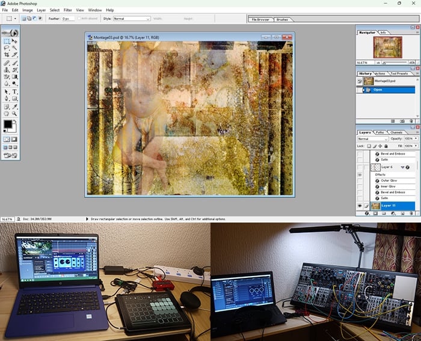Image resolution: width=421 pixels, height=341 pixels.
Task: Switch to Quick Mask mode
Action: click(14, 139)
